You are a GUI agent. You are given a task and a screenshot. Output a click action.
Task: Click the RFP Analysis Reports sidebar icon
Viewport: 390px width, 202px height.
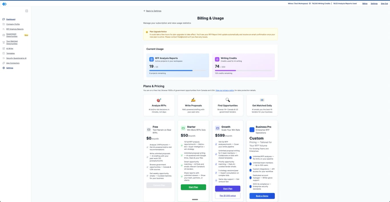(x=4, y=29)
